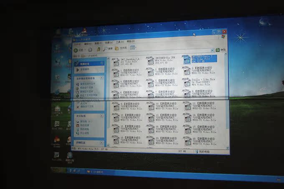284x189 pixels.
Task: Open the Views dropdown in toolbar
Action: (x=133, y=49)
